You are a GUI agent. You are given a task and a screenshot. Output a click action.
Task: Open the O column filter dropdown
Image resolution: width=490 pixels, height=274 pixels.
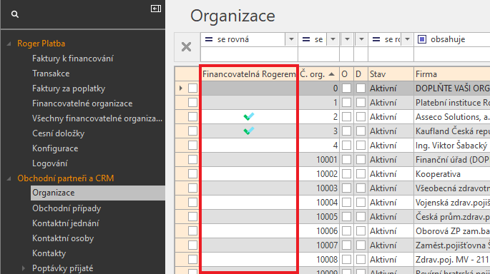click(x=347, y=39)
